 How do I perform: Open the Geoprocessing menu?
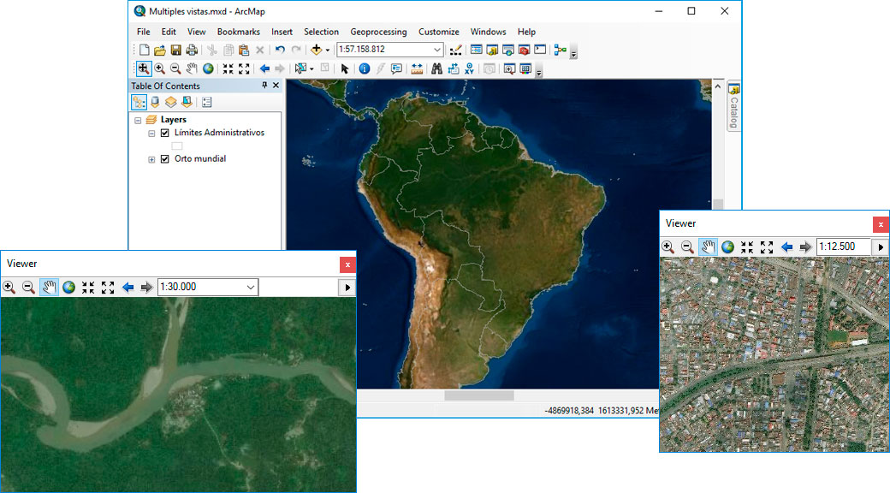(379, 32)
